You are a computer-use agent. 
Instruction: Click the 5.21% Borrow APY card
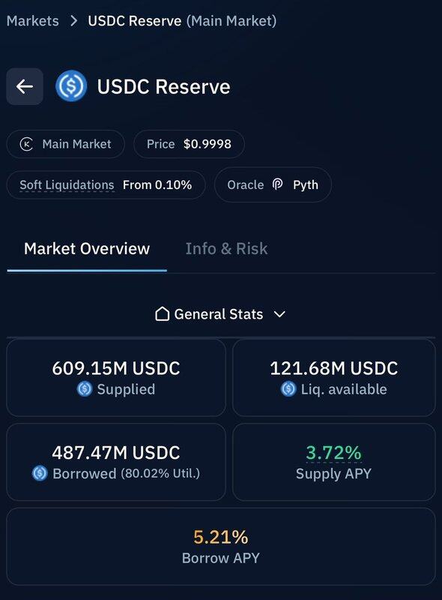click(221, 547)
